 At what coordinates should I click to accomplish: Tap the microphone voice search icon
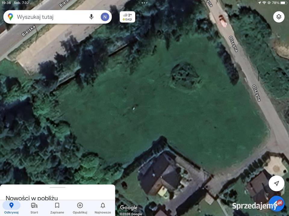click(92, 17)
